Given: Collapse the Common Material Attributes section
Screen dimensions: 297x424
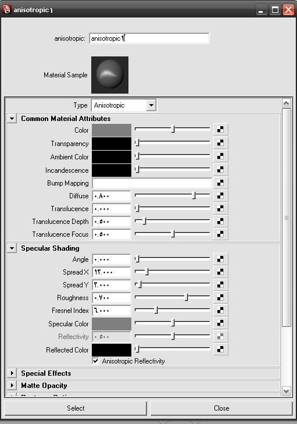Looking at the screenshot, I should [12, 119].
